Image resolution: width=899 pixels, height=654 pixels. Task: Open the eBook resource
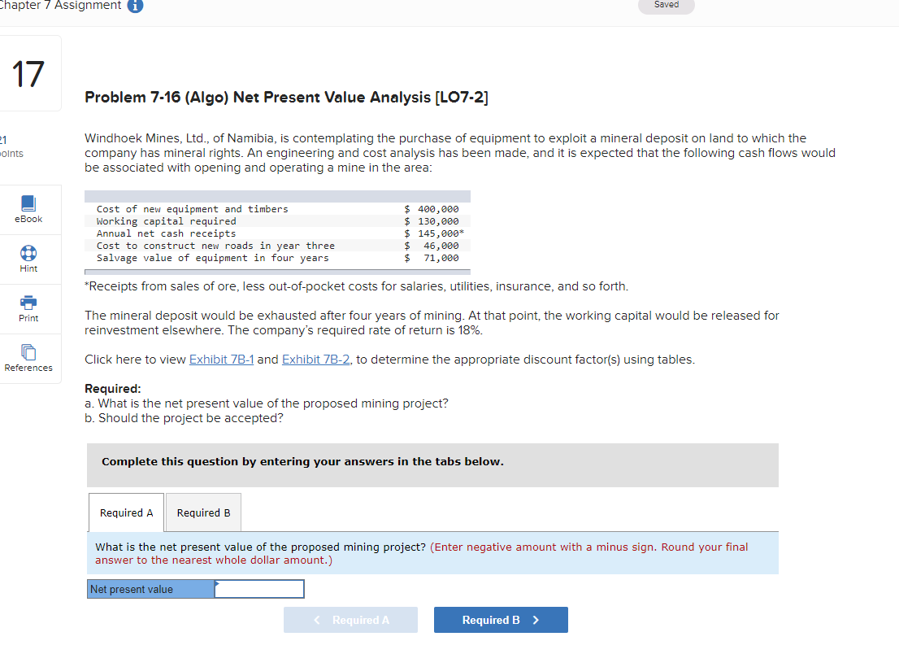29,209
